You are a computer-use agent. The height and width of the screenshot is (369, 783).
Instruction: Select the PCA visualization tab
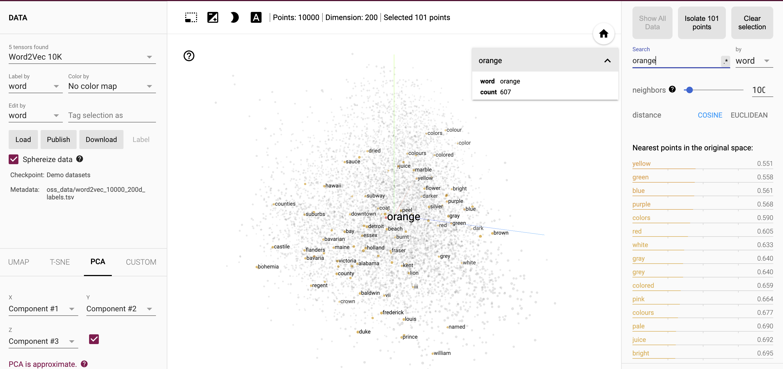[x=98, y=262]
